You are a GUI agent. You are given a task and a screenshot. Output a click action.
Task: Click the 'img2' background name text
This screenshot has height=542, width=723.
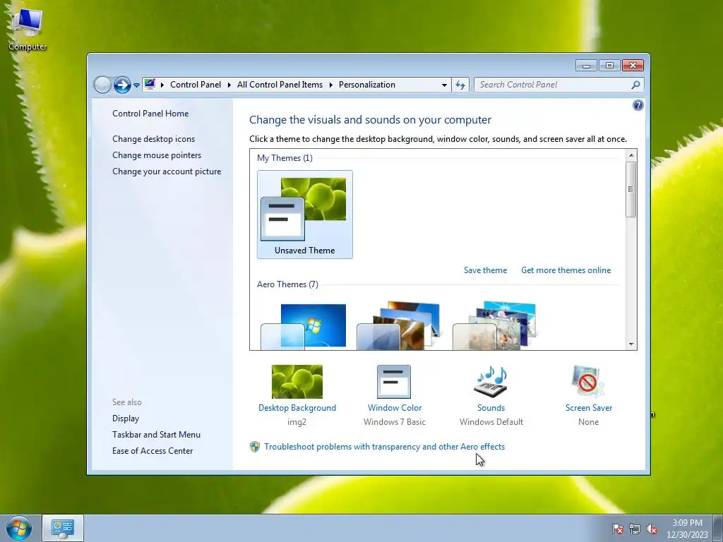297,422
